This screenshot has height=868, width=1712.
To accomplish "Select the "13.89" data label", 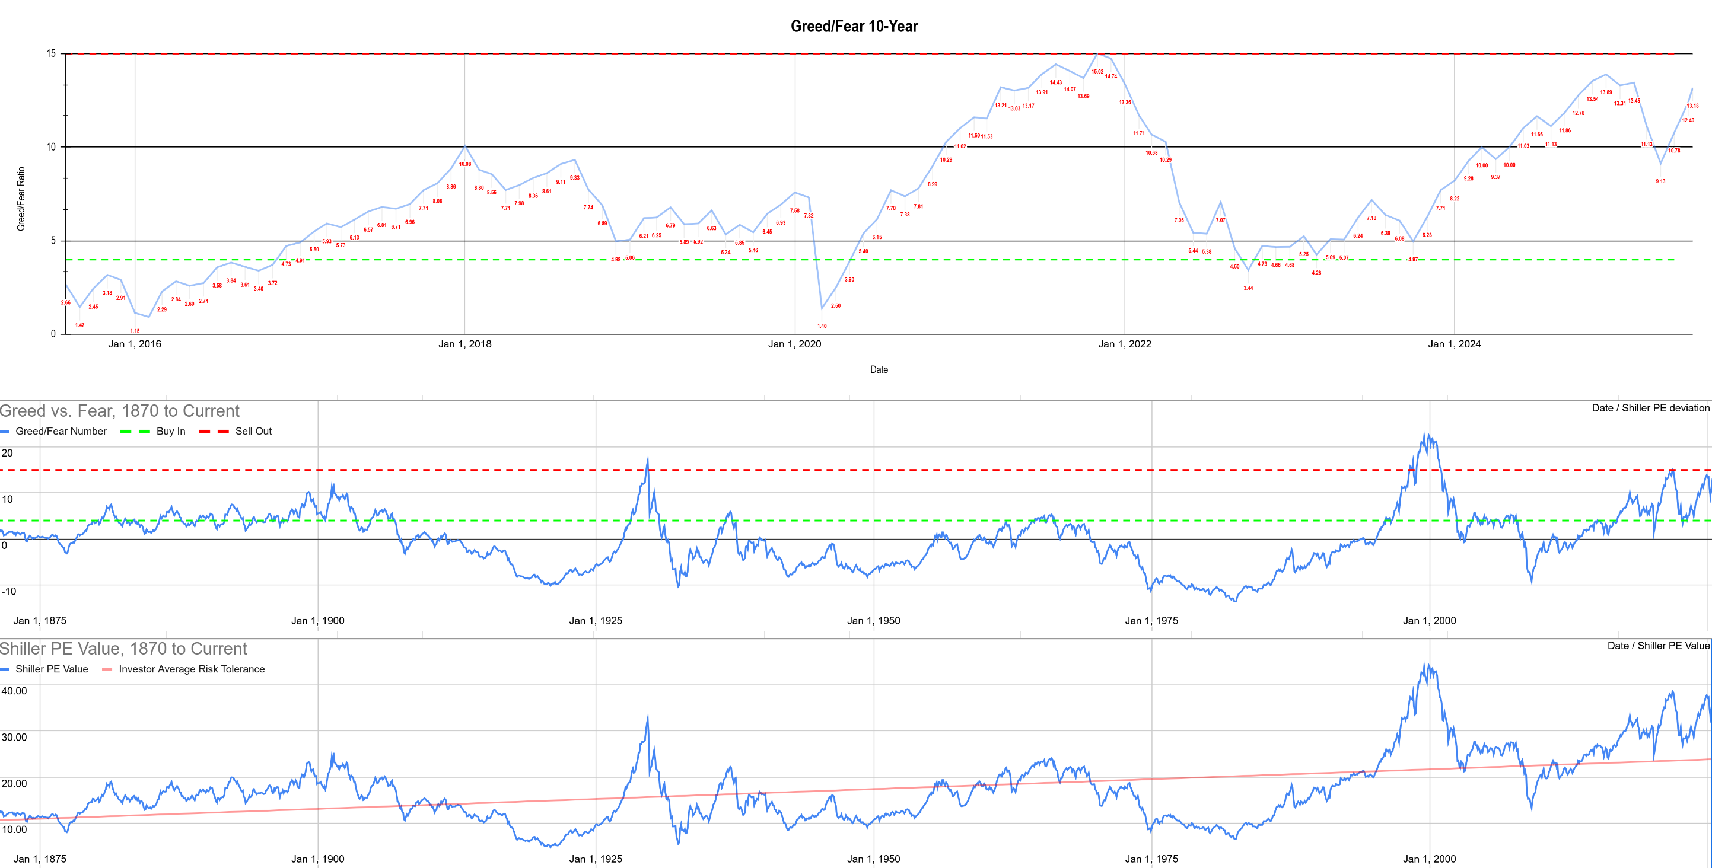I will (1606, 92).
